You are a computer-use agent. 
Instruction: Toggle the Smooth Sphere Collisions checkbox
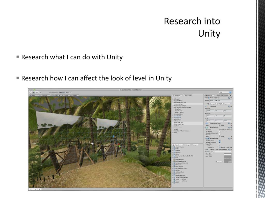coord(219,133)
